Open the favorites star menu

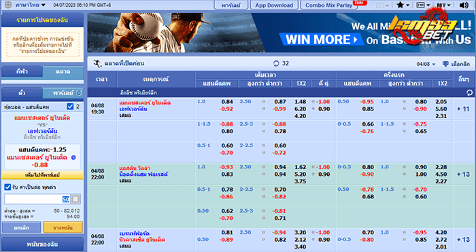[403, 5]
